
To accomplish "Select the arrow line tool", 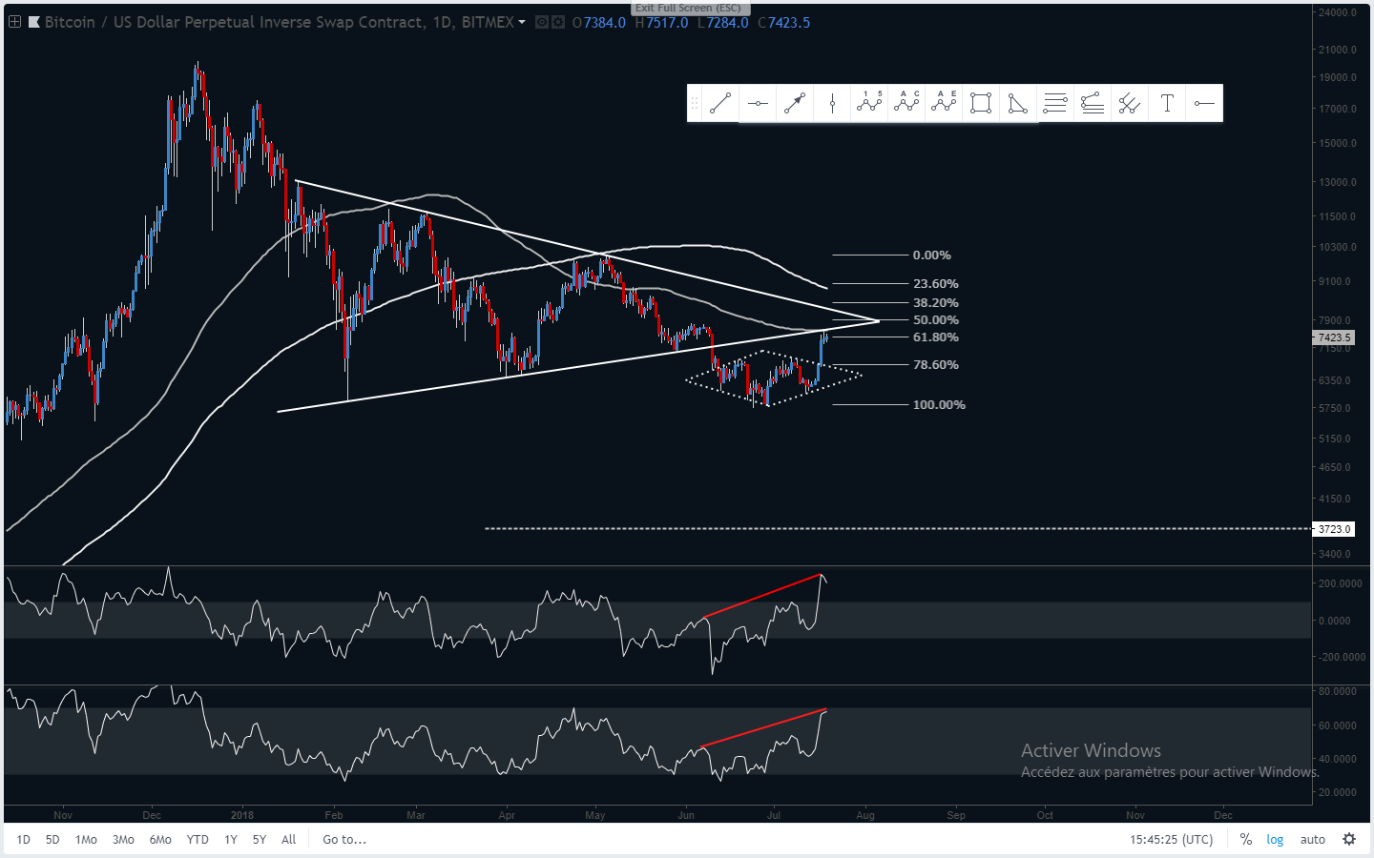I will [x=795, y=103].
